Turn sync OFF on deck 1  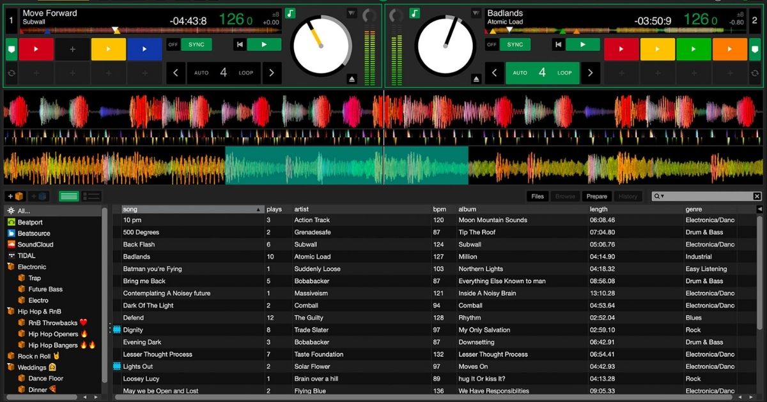173,45
